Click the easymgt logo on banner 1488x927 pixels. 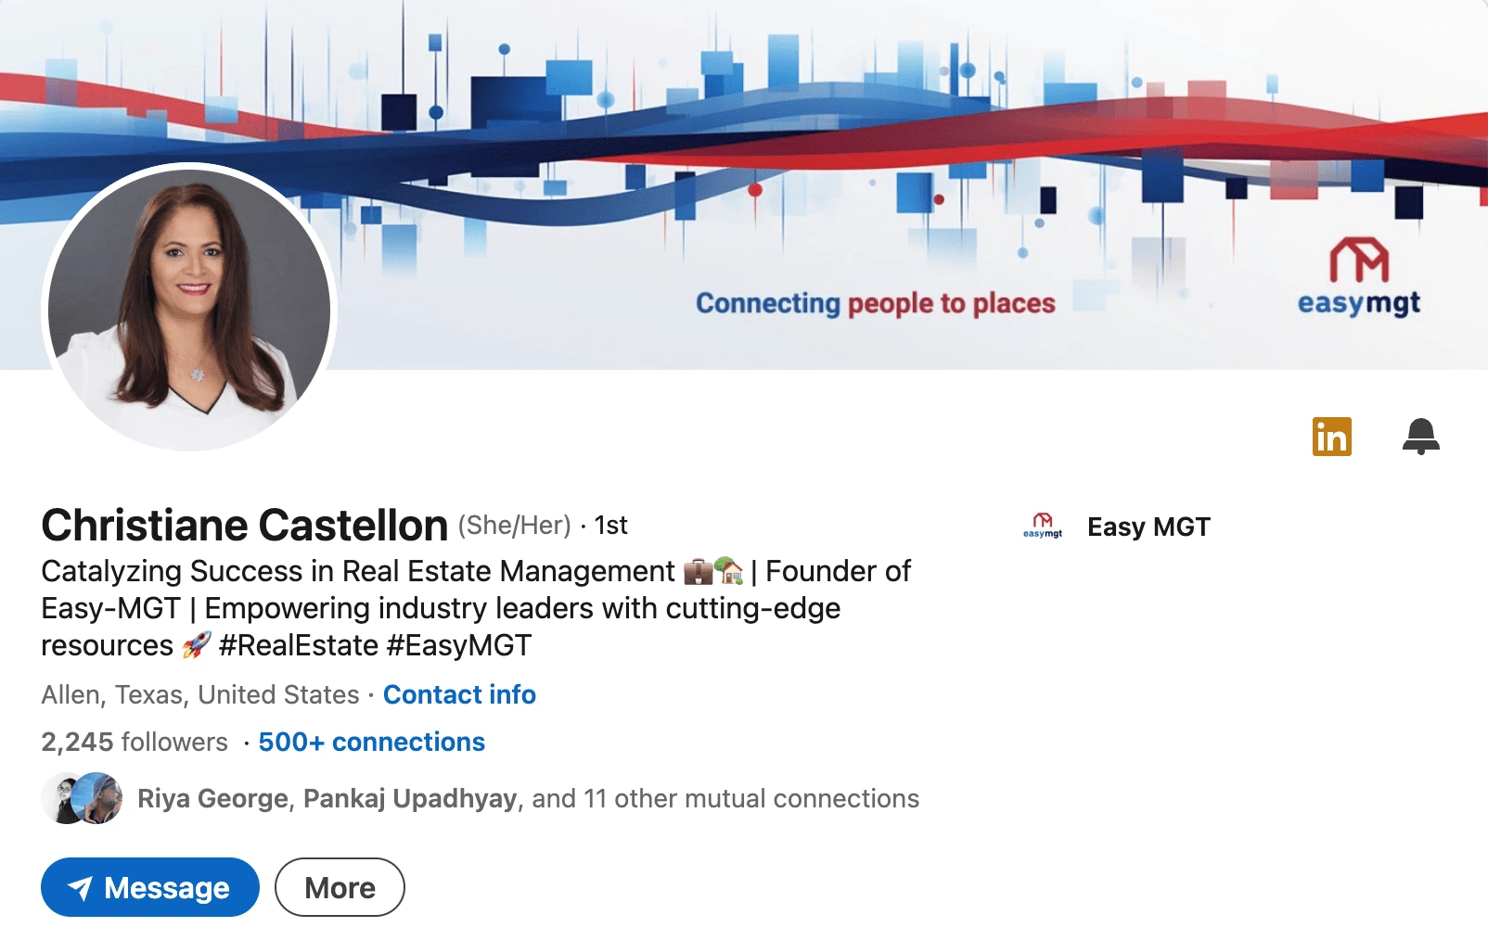[x=1359, y=277]
